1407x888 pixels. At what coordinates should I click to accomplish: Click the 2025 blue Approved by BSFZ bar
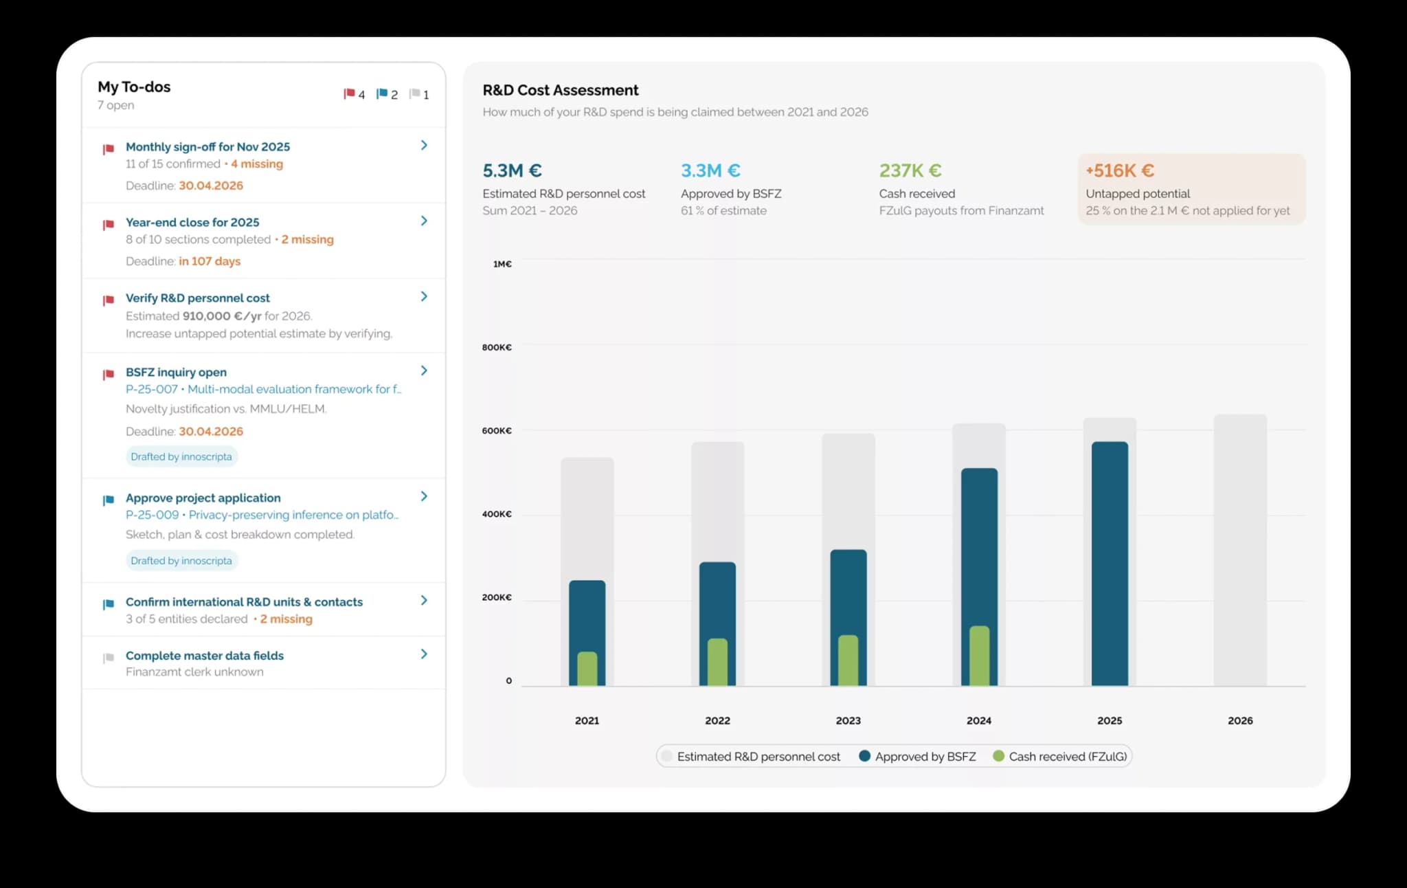[1110, 564]
